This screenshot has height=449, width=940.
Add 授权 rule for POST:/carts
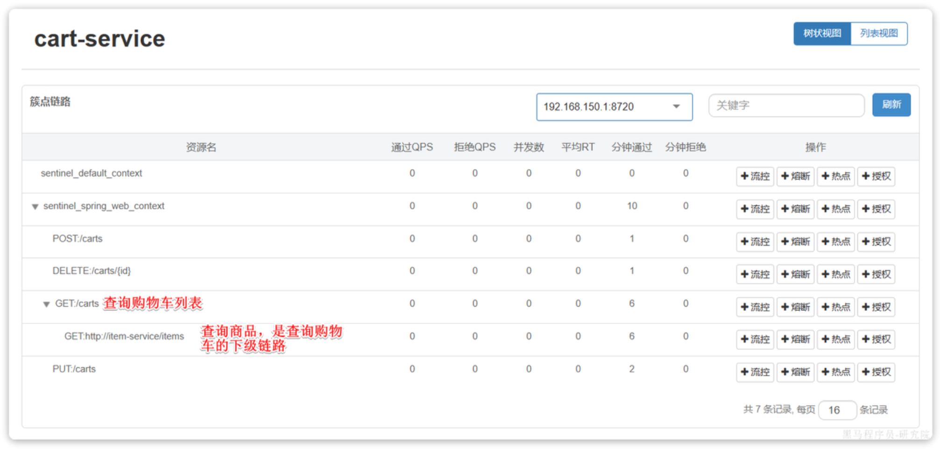coord(876,242)
